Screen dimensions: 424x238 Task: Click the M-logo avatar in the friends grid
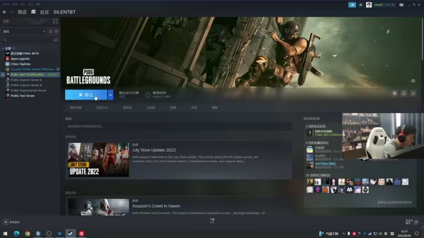349,190
